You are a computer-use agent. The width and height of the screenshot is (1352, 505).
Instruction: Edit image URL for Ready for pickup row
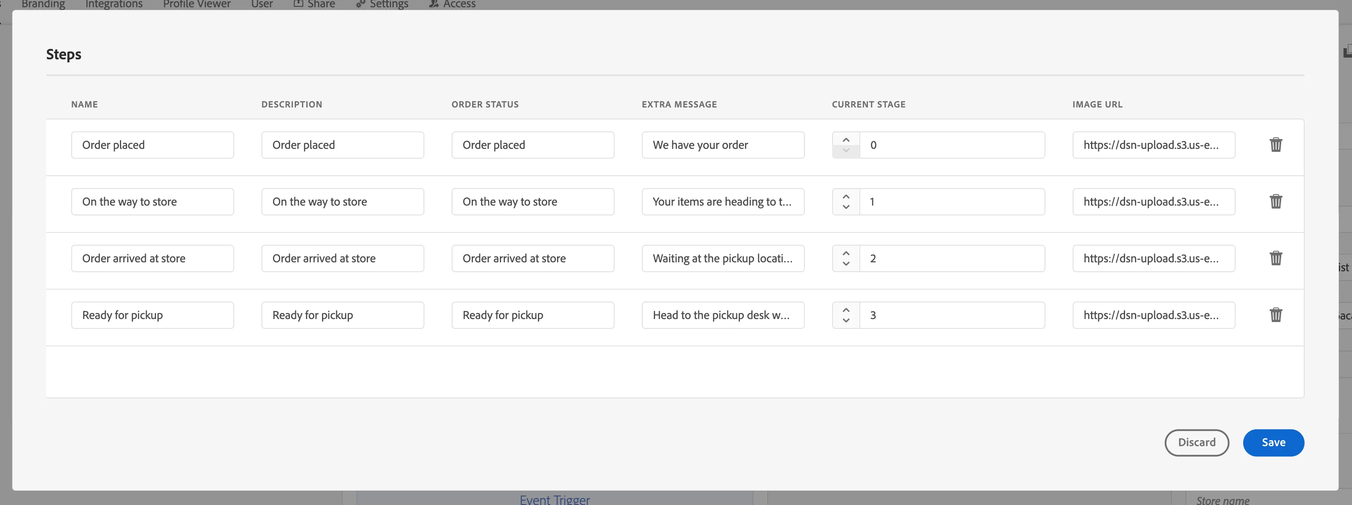click(1154, 315)
